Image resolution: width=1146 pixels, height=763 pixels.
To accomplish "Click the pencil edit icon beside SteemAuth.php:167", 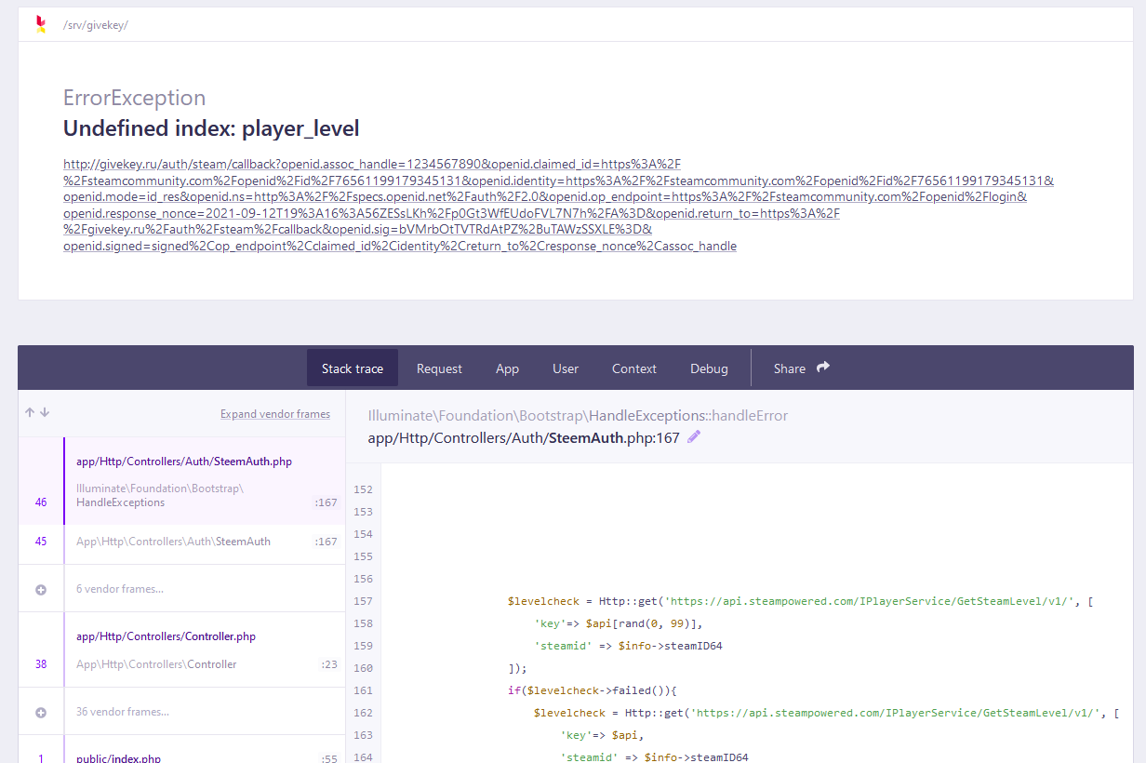I will pos(694,437).
